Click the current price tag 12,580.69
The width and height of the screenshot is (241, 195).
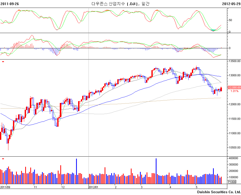234,87
